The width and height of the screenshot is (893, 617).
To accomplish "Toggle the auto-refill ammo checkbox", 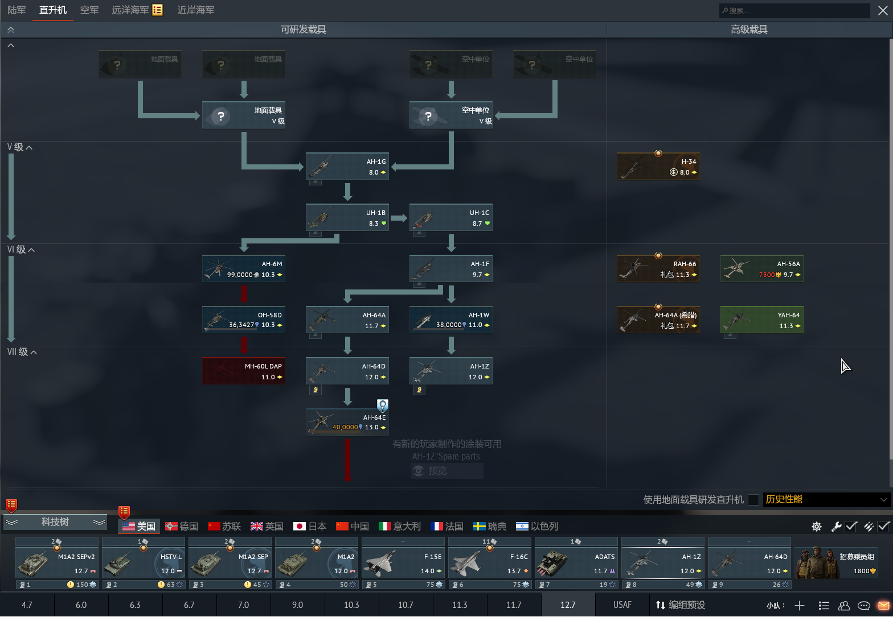I will tap(883, 527).
